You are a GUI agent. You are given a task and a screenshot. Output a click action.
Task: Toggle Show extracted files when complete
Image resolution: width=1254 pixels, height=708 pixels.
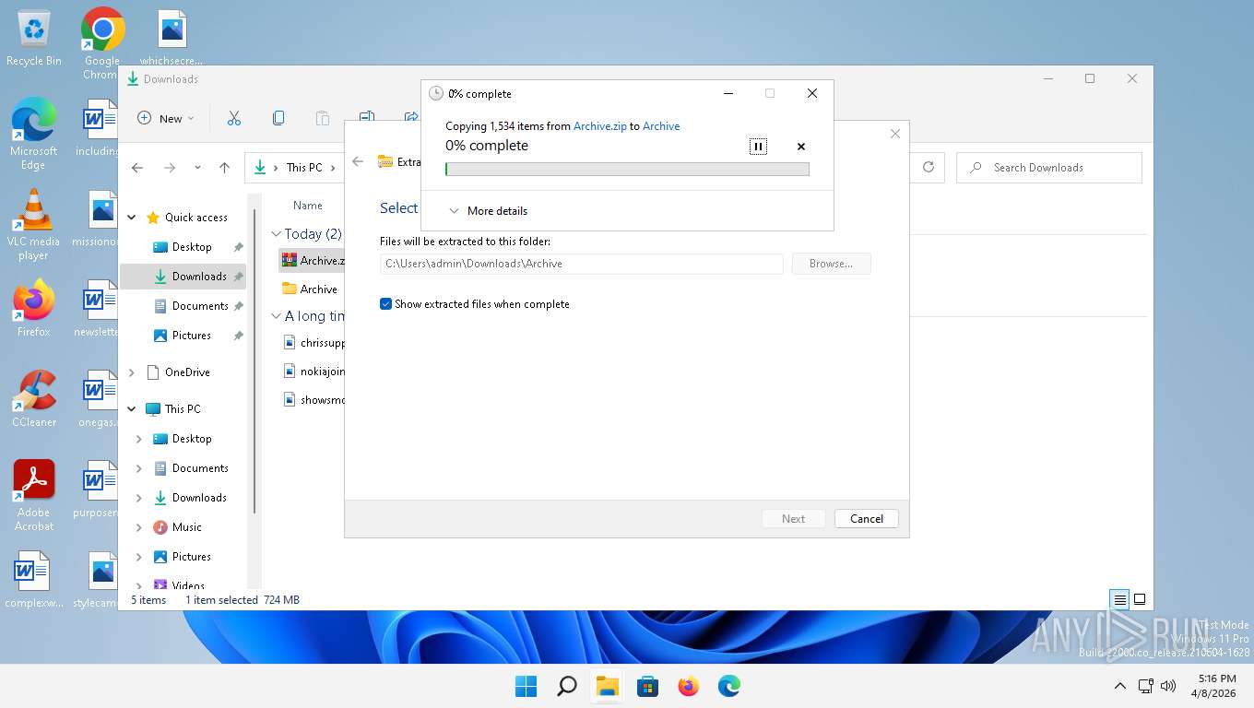coord(475,304)
